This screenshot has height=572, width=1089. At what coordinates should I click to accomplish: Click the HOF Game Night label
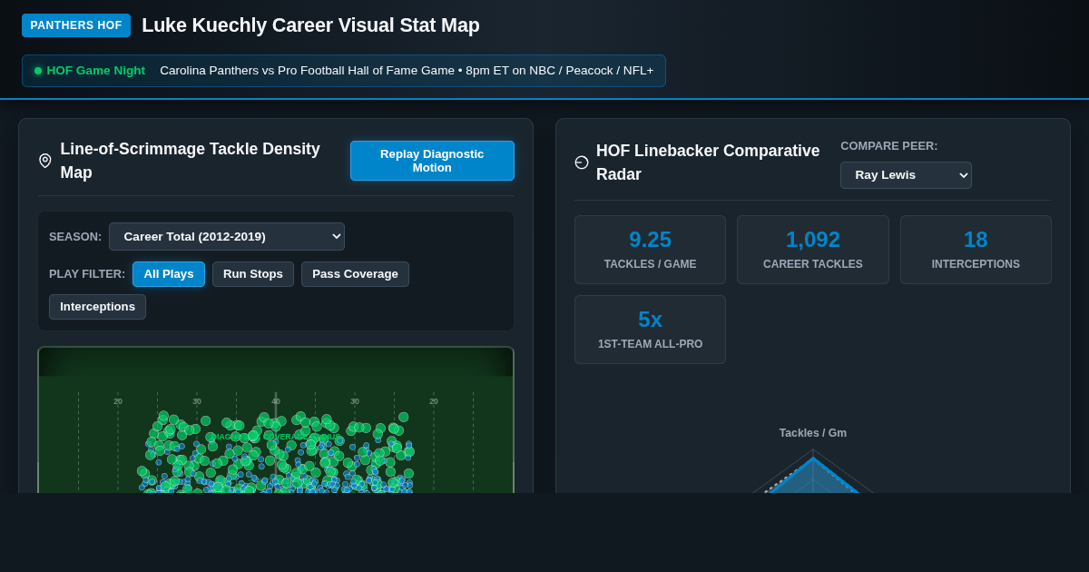(96, 71)
